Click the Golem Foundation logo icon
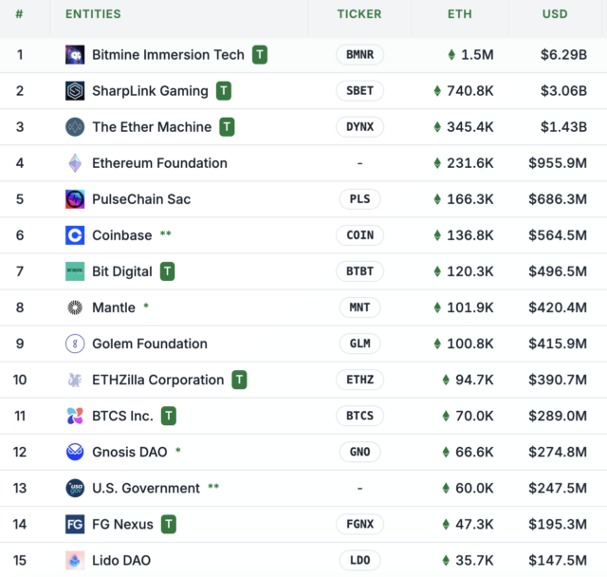This screenshot has height=577, width=607. point(75,344)
